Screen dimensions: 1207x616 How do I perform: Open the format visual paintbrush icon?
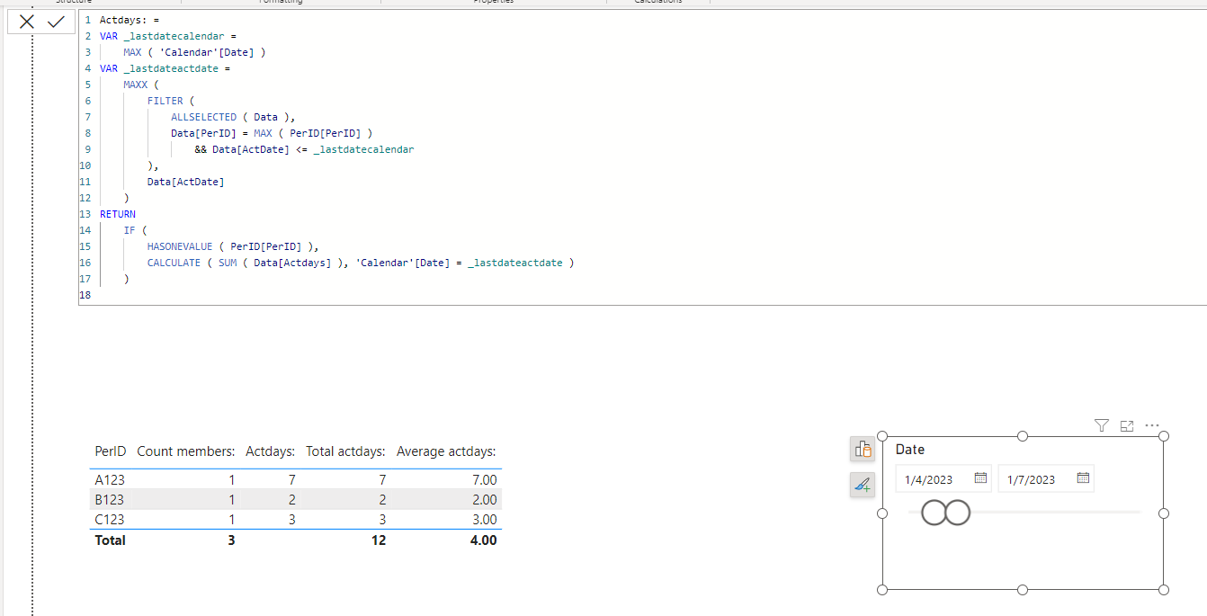pyautogui.click(x=863, y=486)
